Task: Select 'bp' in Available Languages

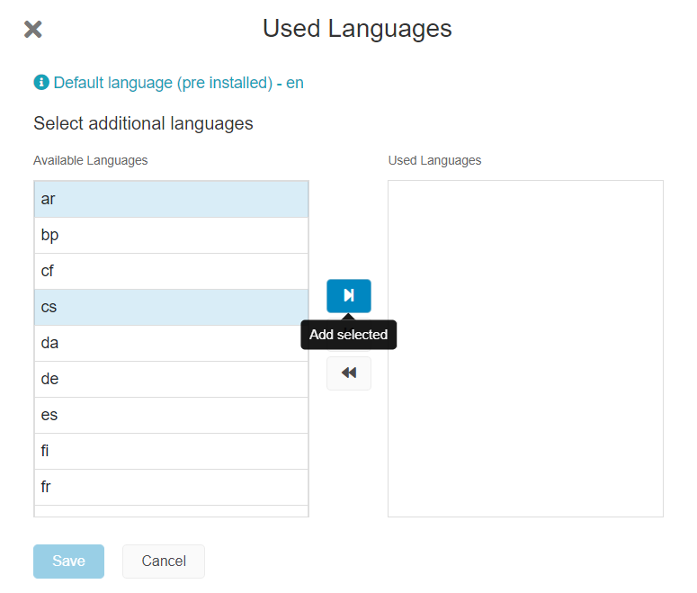Action: 171,236
